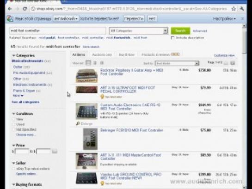Screen dimensions: 252x189
Task: Collapse the Categories filter section
Action: [14, 55]
